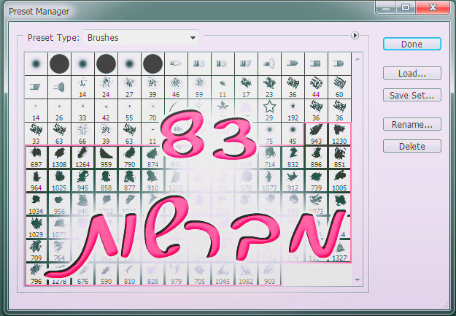This screenshot has width=456, height=316.
Task: Select the brush sized 44
Action: tap(316, 88)
